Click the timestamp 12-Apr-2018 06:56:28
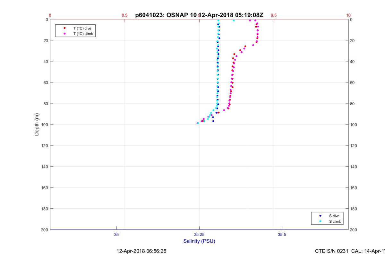This screenshot has width=385, height=258. tap(141, 251)
